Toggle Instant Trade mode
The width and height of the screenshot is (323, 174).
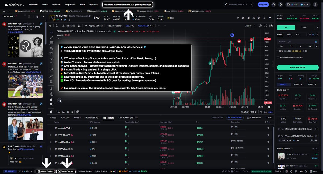[236, 118]
